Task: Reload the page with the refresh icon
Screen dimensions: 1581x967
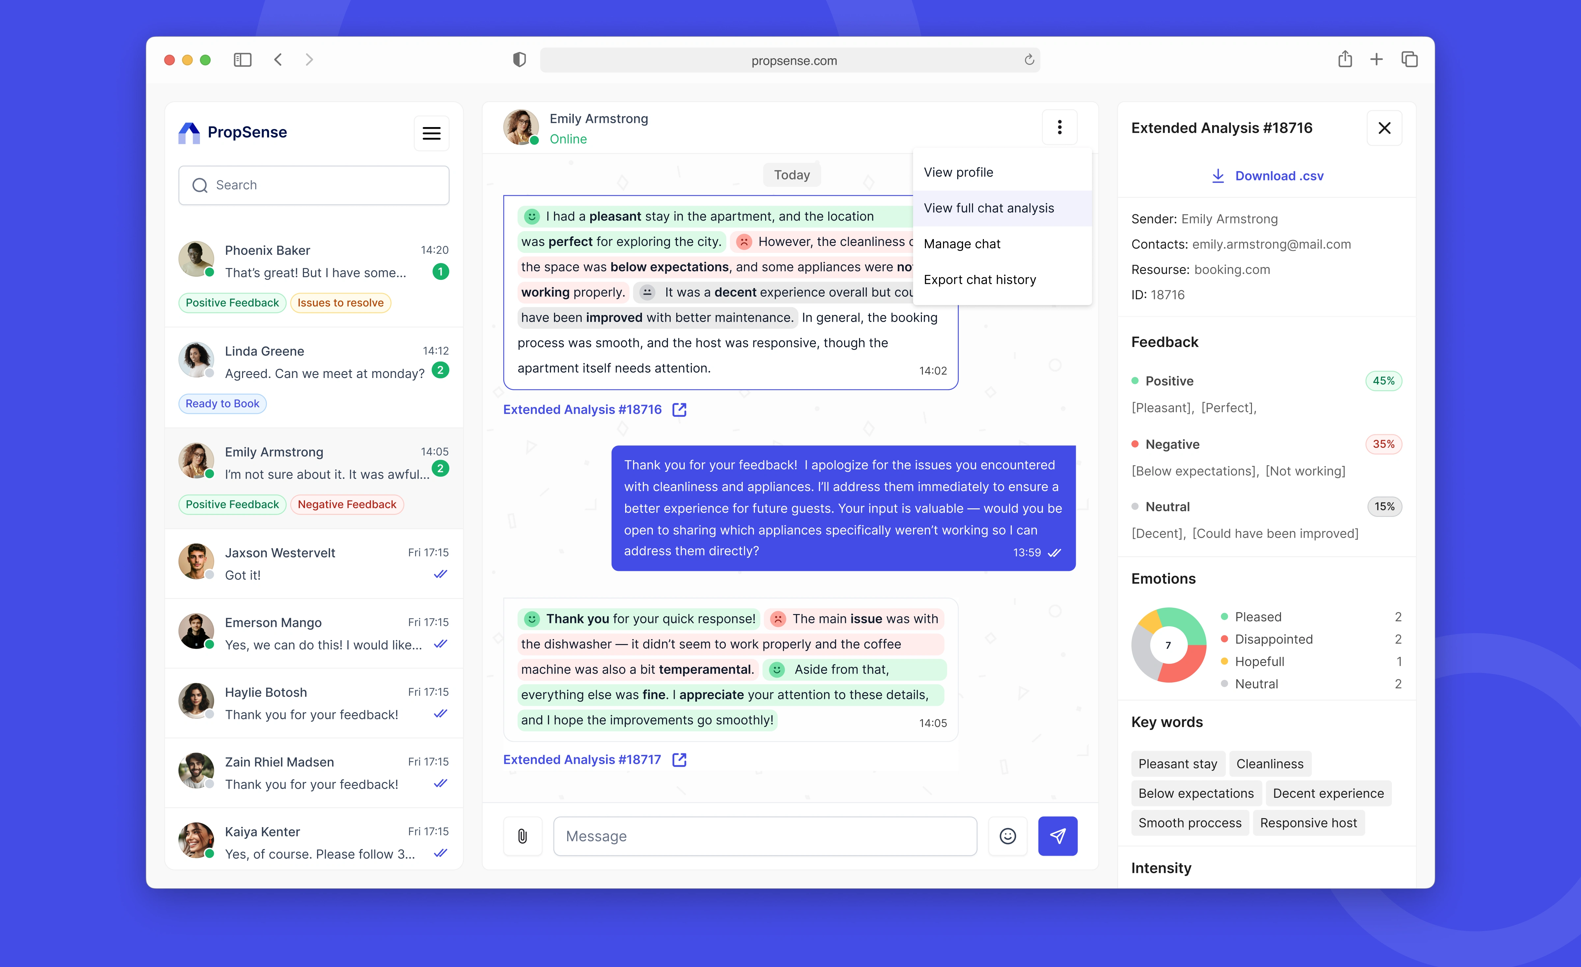Action: click(x=1029, y=60)
